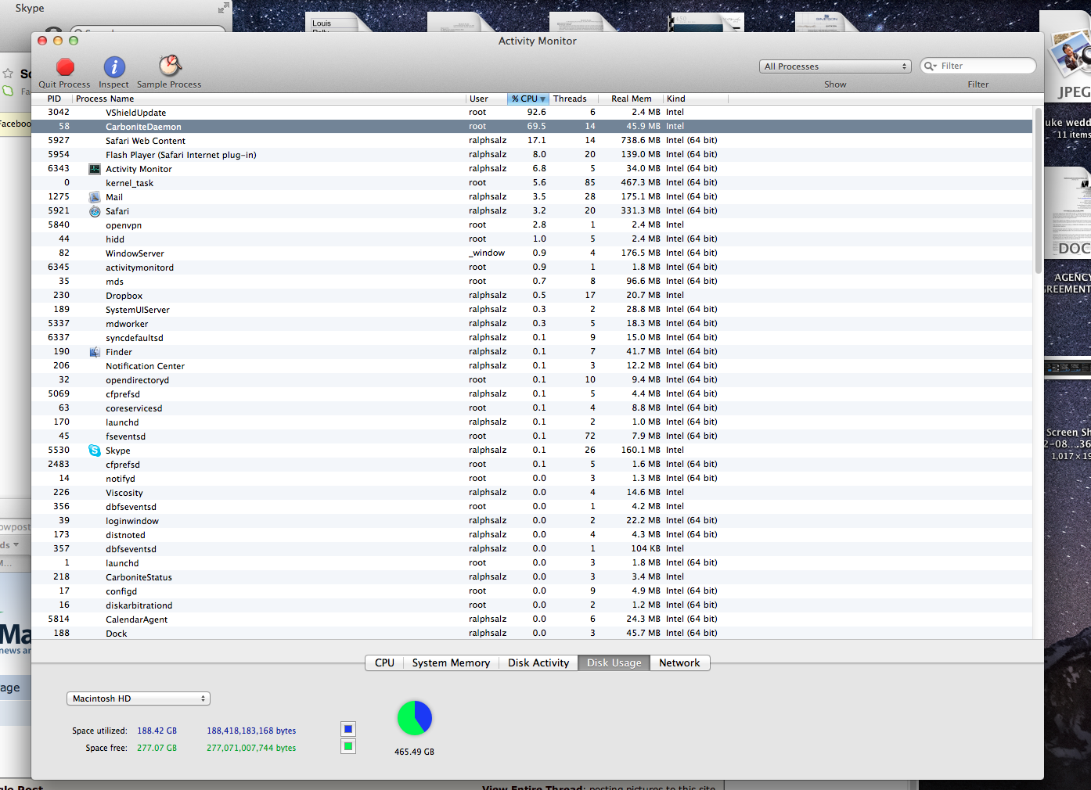Select the loginwindow process row
Screen dimensions: 1091x790
click(x=532, y=521)
